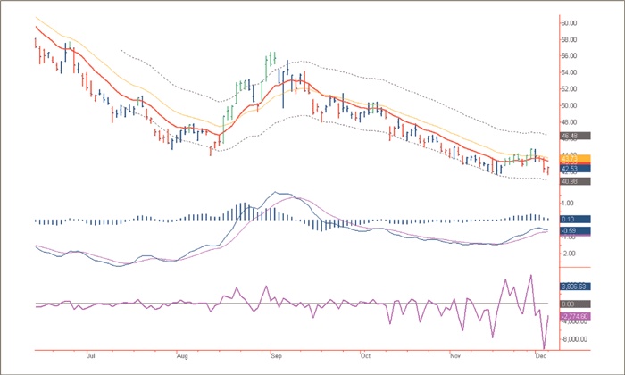Click the orange 43.73 price tag
The width and height of the screenshot is (625, 375).
[x=571, y=159]
